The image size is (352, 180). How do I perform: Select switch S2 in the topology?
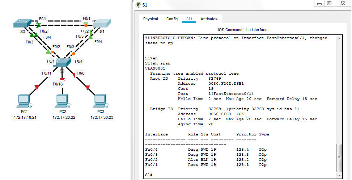point(62,62)
